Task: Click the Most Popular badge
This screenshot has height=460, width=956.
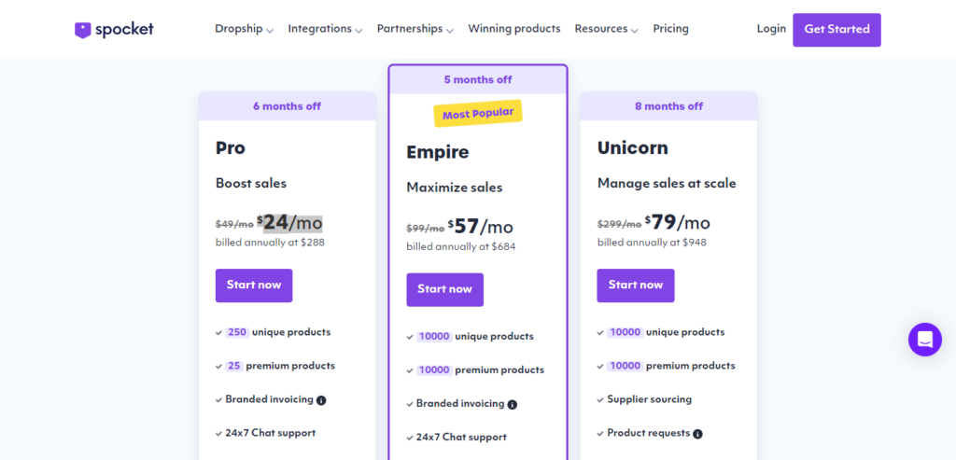Action: coord(477,114)
